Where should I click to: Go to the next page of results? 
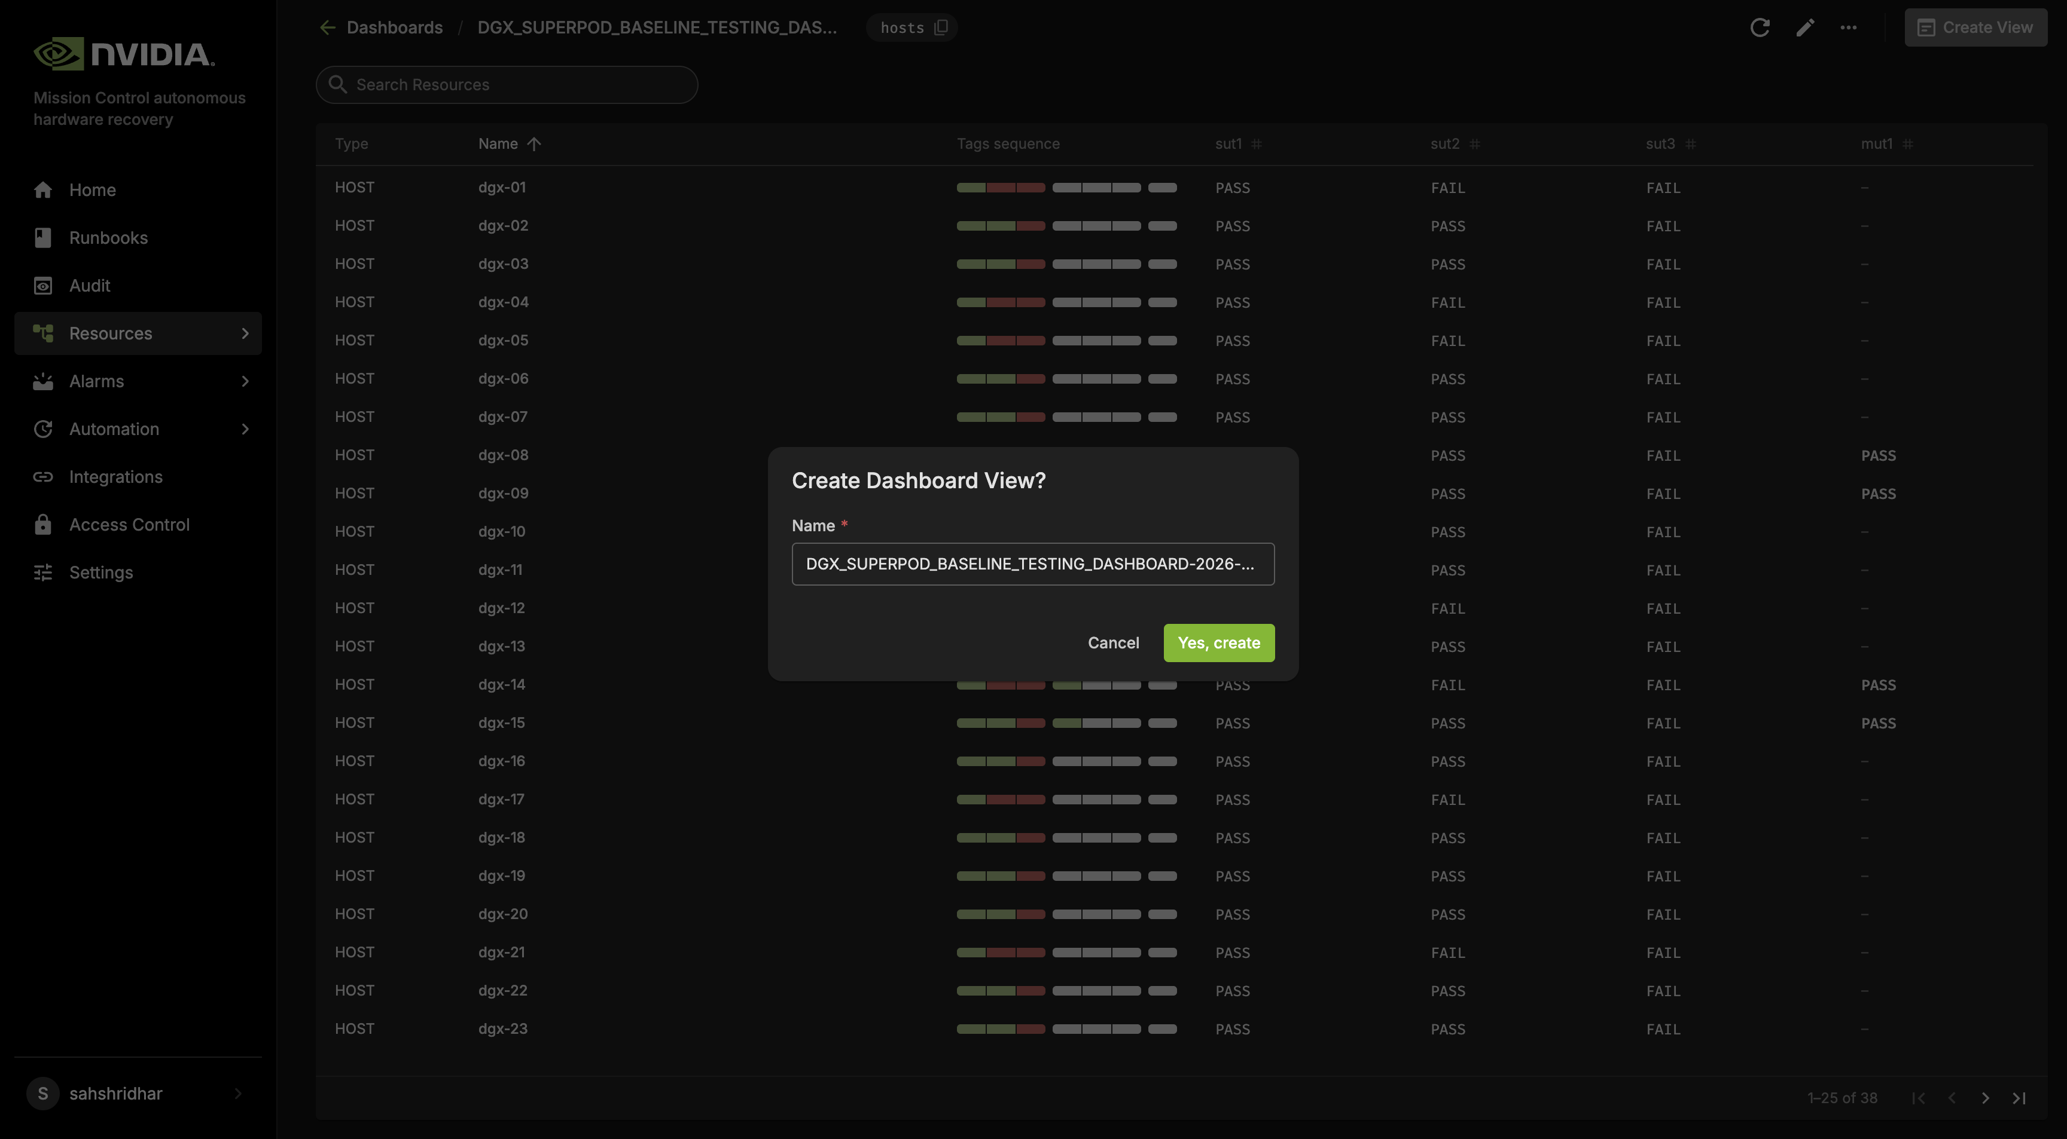(1985, 1098)
